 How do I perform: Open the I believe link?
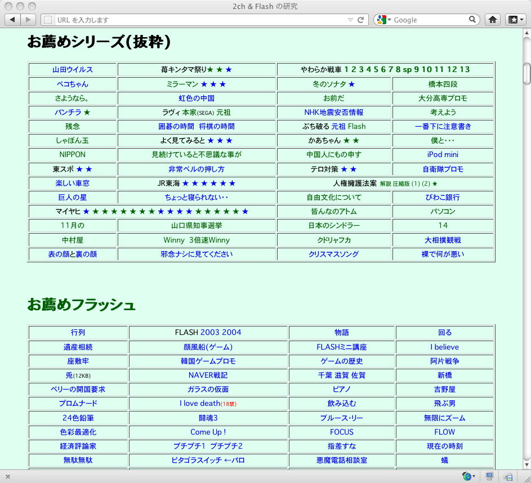tap(445, 347)
